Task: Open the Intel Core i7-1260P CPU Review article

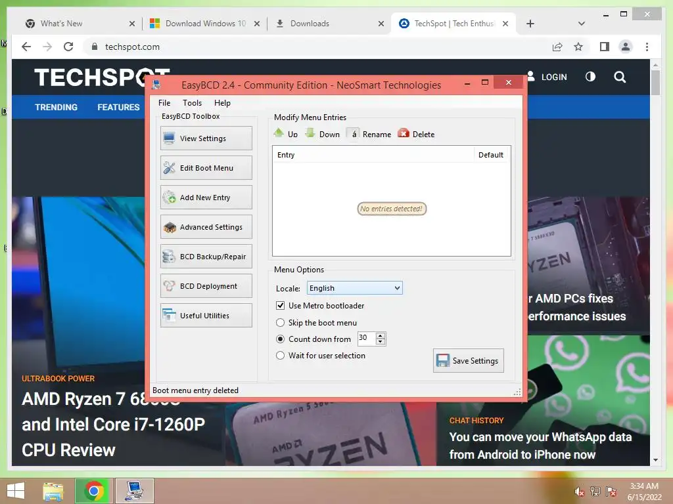Action: [x=113, y=425]
